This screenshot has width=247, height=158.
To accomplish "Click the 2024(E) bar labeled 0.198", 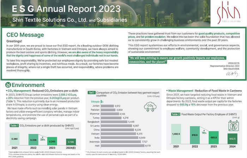I will pyautogui.click(x=71, y=142).
